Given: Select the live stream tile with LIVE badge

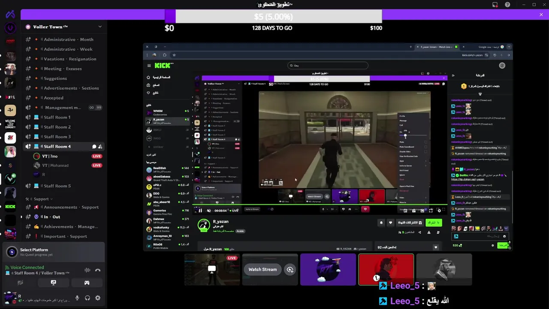Looking at the screenshot, I should pos(212,270).
